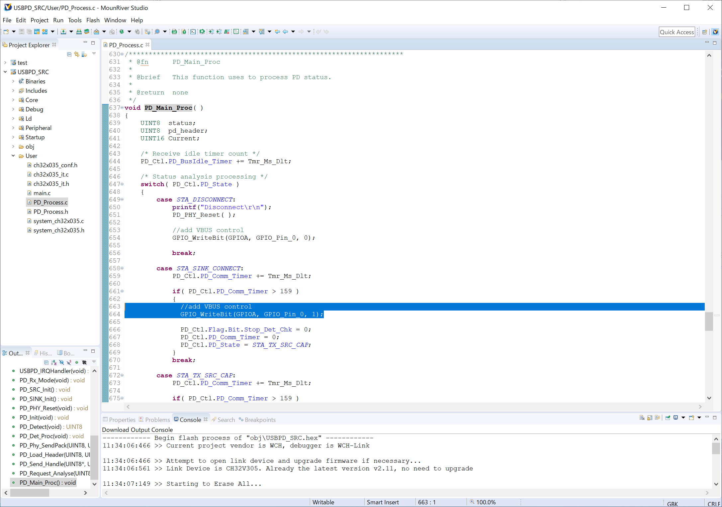Minimize the editor area panel
Screen dimensions: 722x507
pyautogui.click(x=707, y=43)
